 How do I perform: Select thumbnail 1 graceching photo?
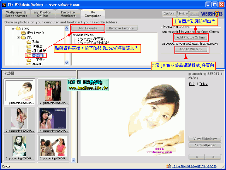(x=19, y=92)
